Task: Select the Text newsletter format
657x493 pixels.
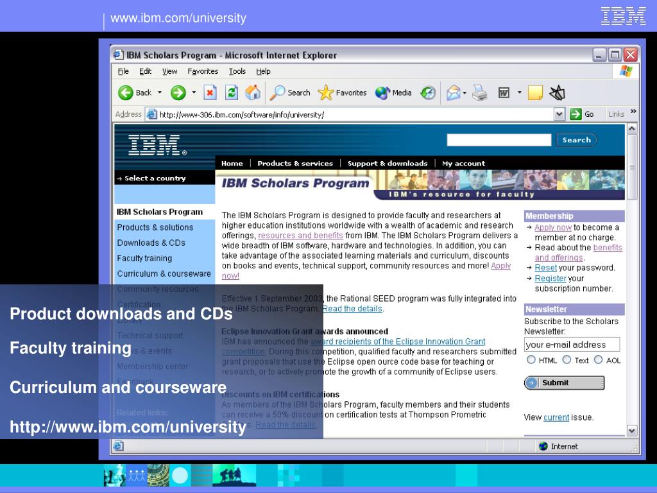Action: point(567,359)
